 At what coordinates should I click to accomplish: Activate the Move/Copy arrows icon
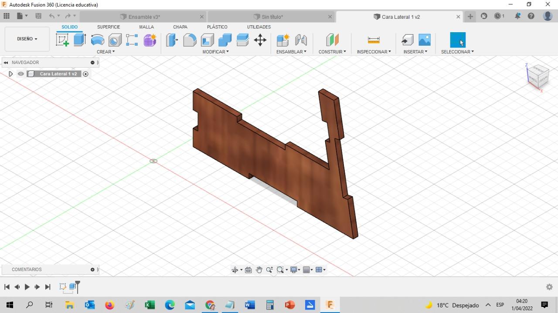pyautogui.click(x=260, y=40)
